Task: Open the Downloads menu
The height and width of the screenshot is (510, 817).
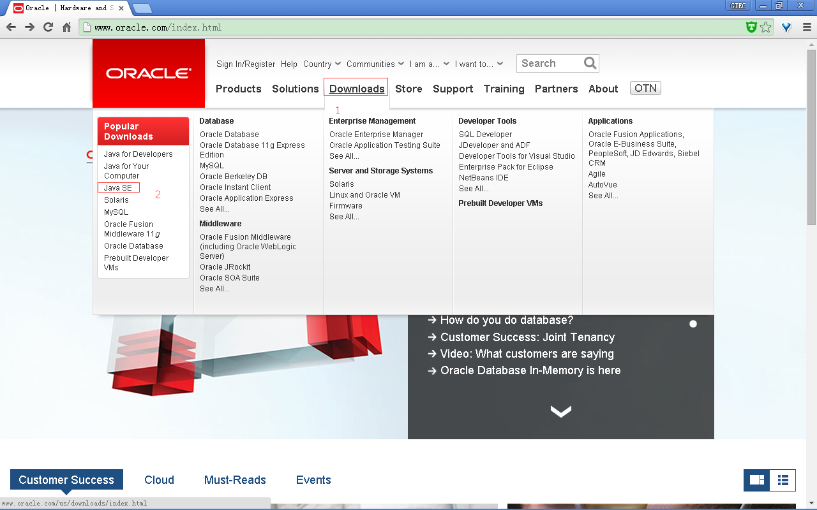Action: (357, 89)
